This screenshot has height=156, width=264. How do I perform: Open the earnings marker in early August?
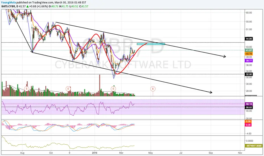coord(27,88)
